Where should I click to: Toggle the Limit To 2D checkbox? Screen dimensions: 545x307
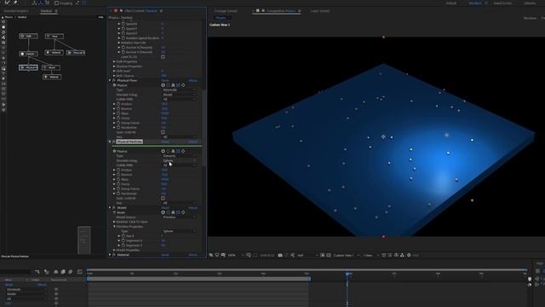click(163, 57)
